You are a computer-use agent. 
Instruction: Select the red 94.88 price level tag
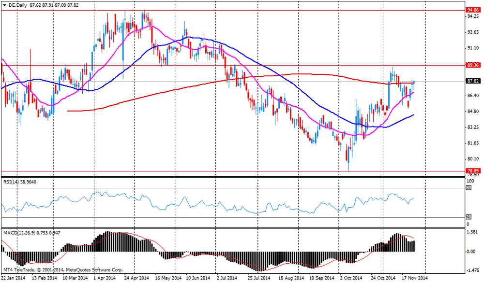pos(472,10)
